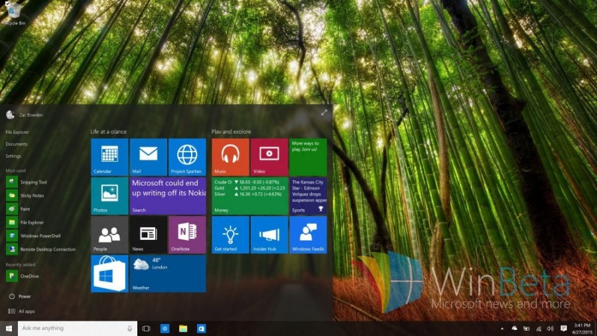
Task: Open the Music tile
Action: (230, 156)
